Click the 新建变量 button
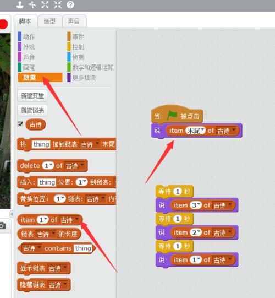Image resolution: width=275 pixels, height=298 pixels. pos(32,96)
